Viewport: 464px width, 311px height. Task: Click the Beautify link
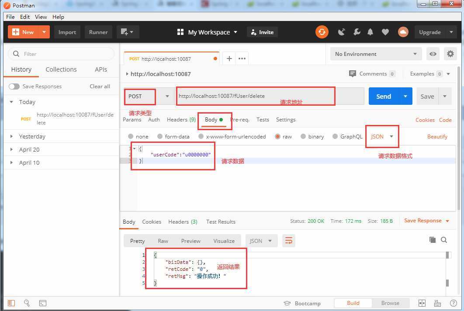pyautogui.click(x=437, y=136)
